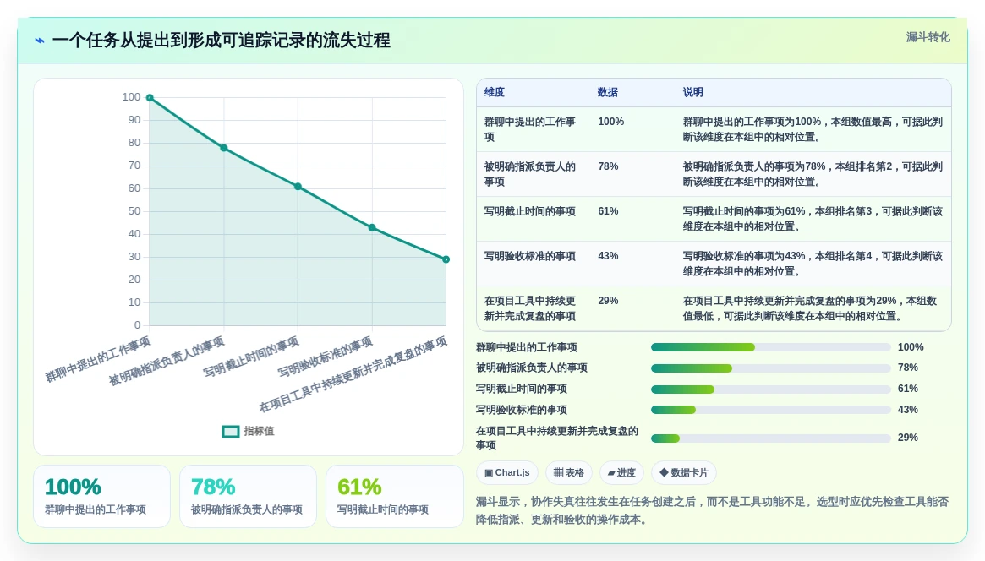Click the x-axis label 写明验收标准的事项
The width and height of the screenshot is (985, 561).
pos(326,357)
